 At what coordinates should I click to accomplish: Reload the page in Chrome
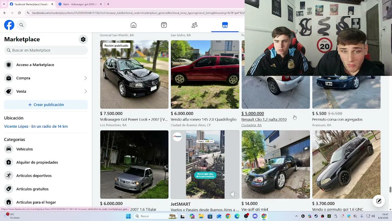coord(19,13)
